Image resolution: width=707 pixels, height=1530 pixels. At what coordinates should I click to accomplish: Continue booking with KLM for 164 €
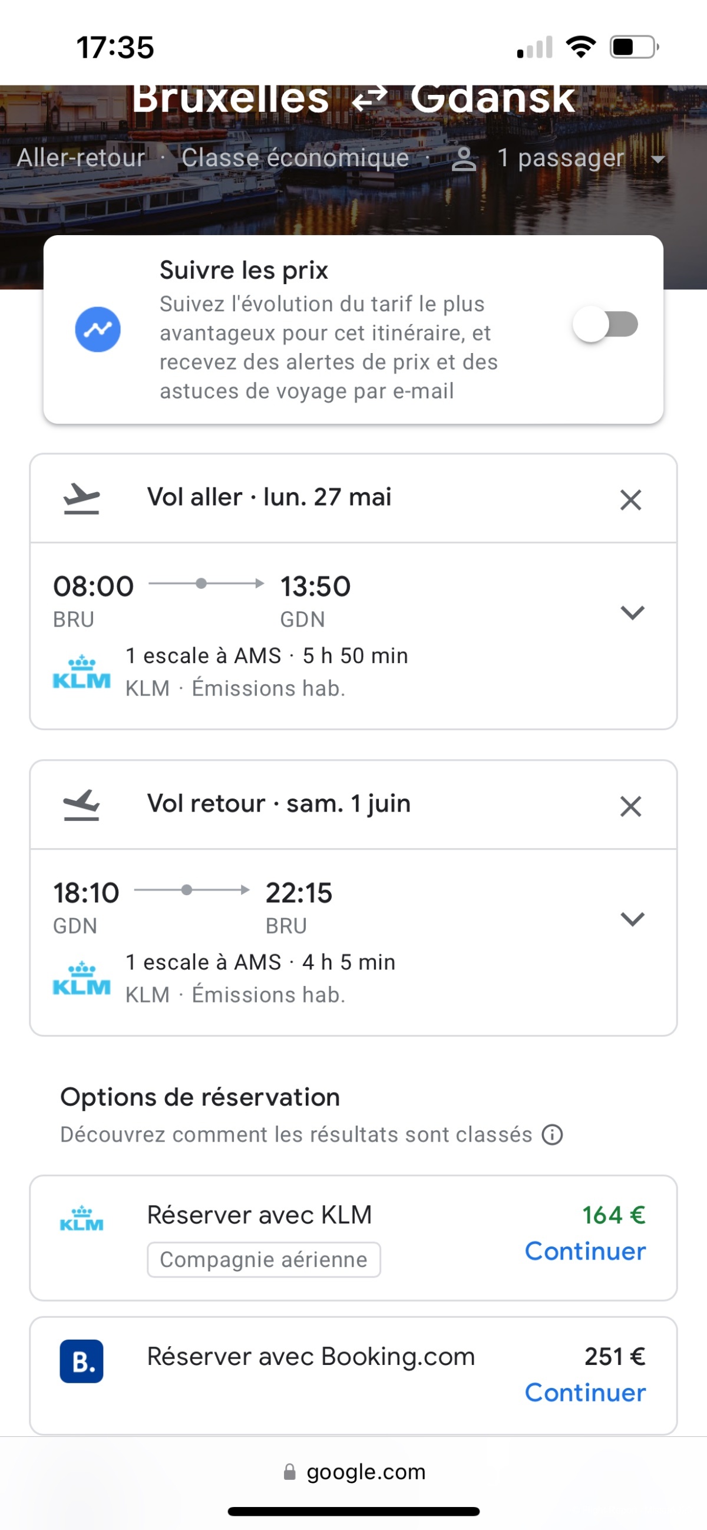[x=584, y=1251]
